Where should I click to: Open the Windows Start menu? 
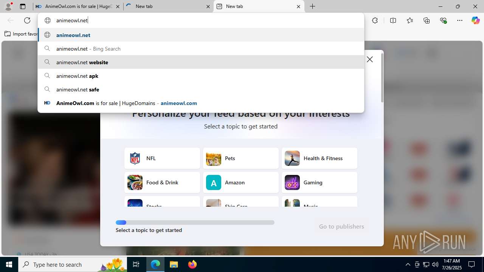pyautogui.click(x=9, y=264)
